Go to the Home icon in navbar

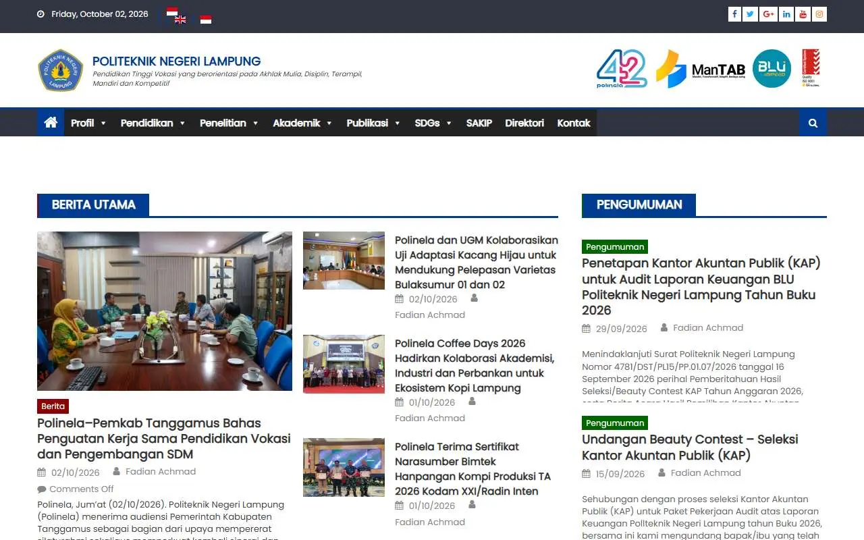51,122
